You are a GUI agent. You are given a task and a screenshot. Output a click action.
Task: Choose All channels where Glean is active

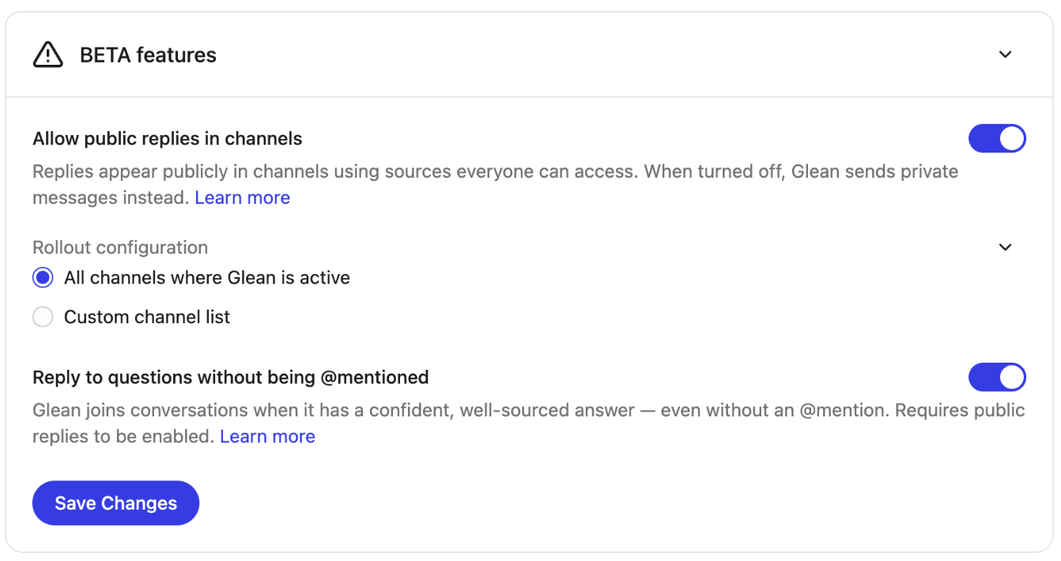coord(43,277)
